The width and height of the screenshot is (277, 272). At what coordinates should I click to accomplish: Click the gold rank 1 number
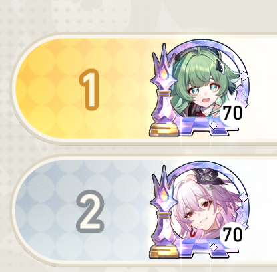coord(90,90)
